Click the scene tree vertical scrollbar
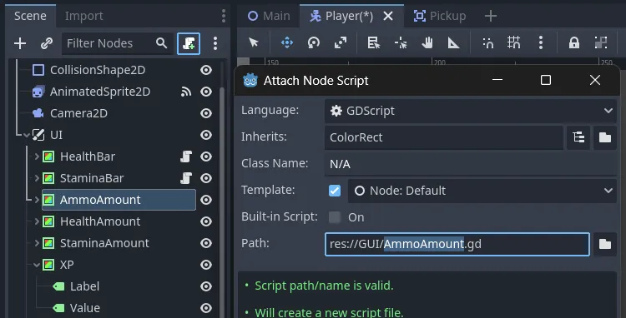The width and height of the screenshot is (626, 318). [222, 203]
